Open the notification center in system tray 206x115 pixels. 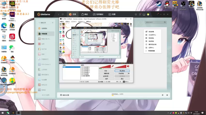(202, 113)
